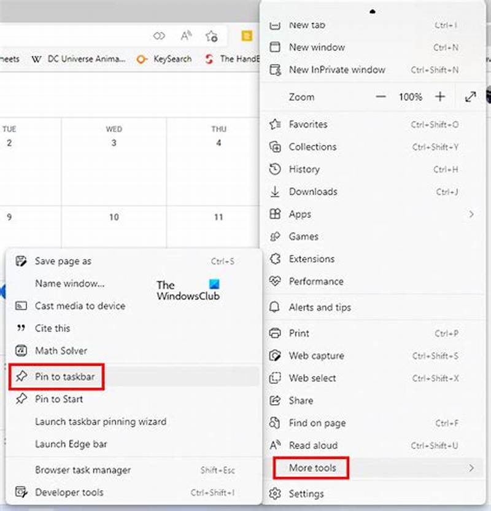Screen dimensions: 491x511
Task: Expand the More tools submenu
Action: 311,468
